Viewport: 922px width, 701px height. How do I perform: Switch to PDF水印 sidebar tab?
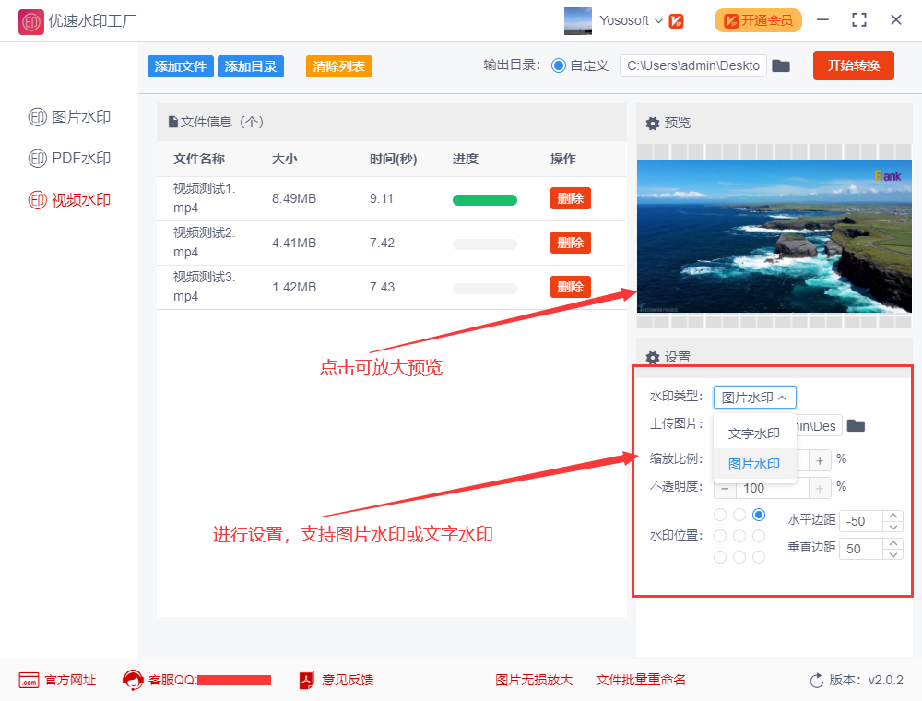(69, 159)
